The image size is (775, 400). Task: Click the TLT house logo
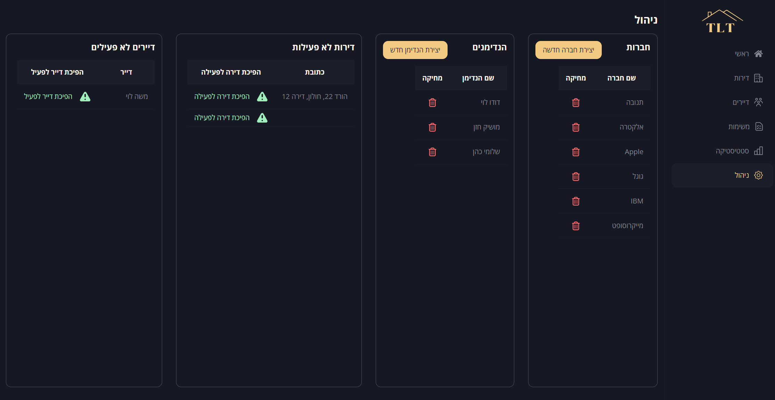tap(722, 22)
